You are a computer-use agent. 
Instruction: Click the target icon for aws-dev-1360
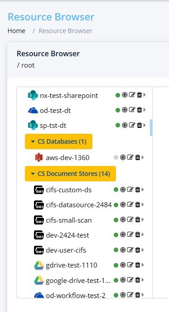pos(123,157)
